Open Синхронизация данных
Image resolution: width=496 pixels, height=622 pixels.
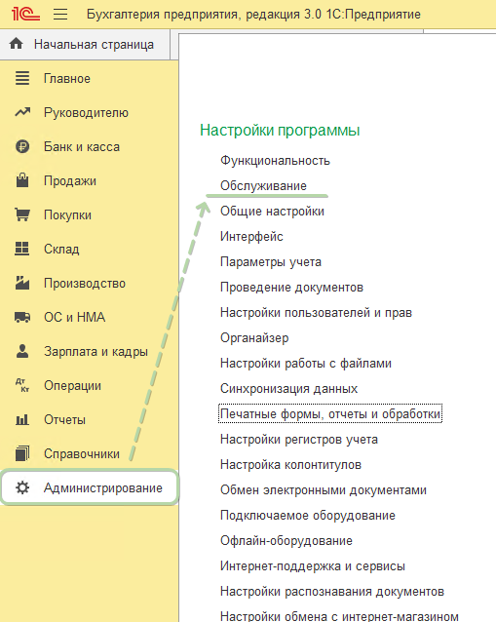[288, 389]
